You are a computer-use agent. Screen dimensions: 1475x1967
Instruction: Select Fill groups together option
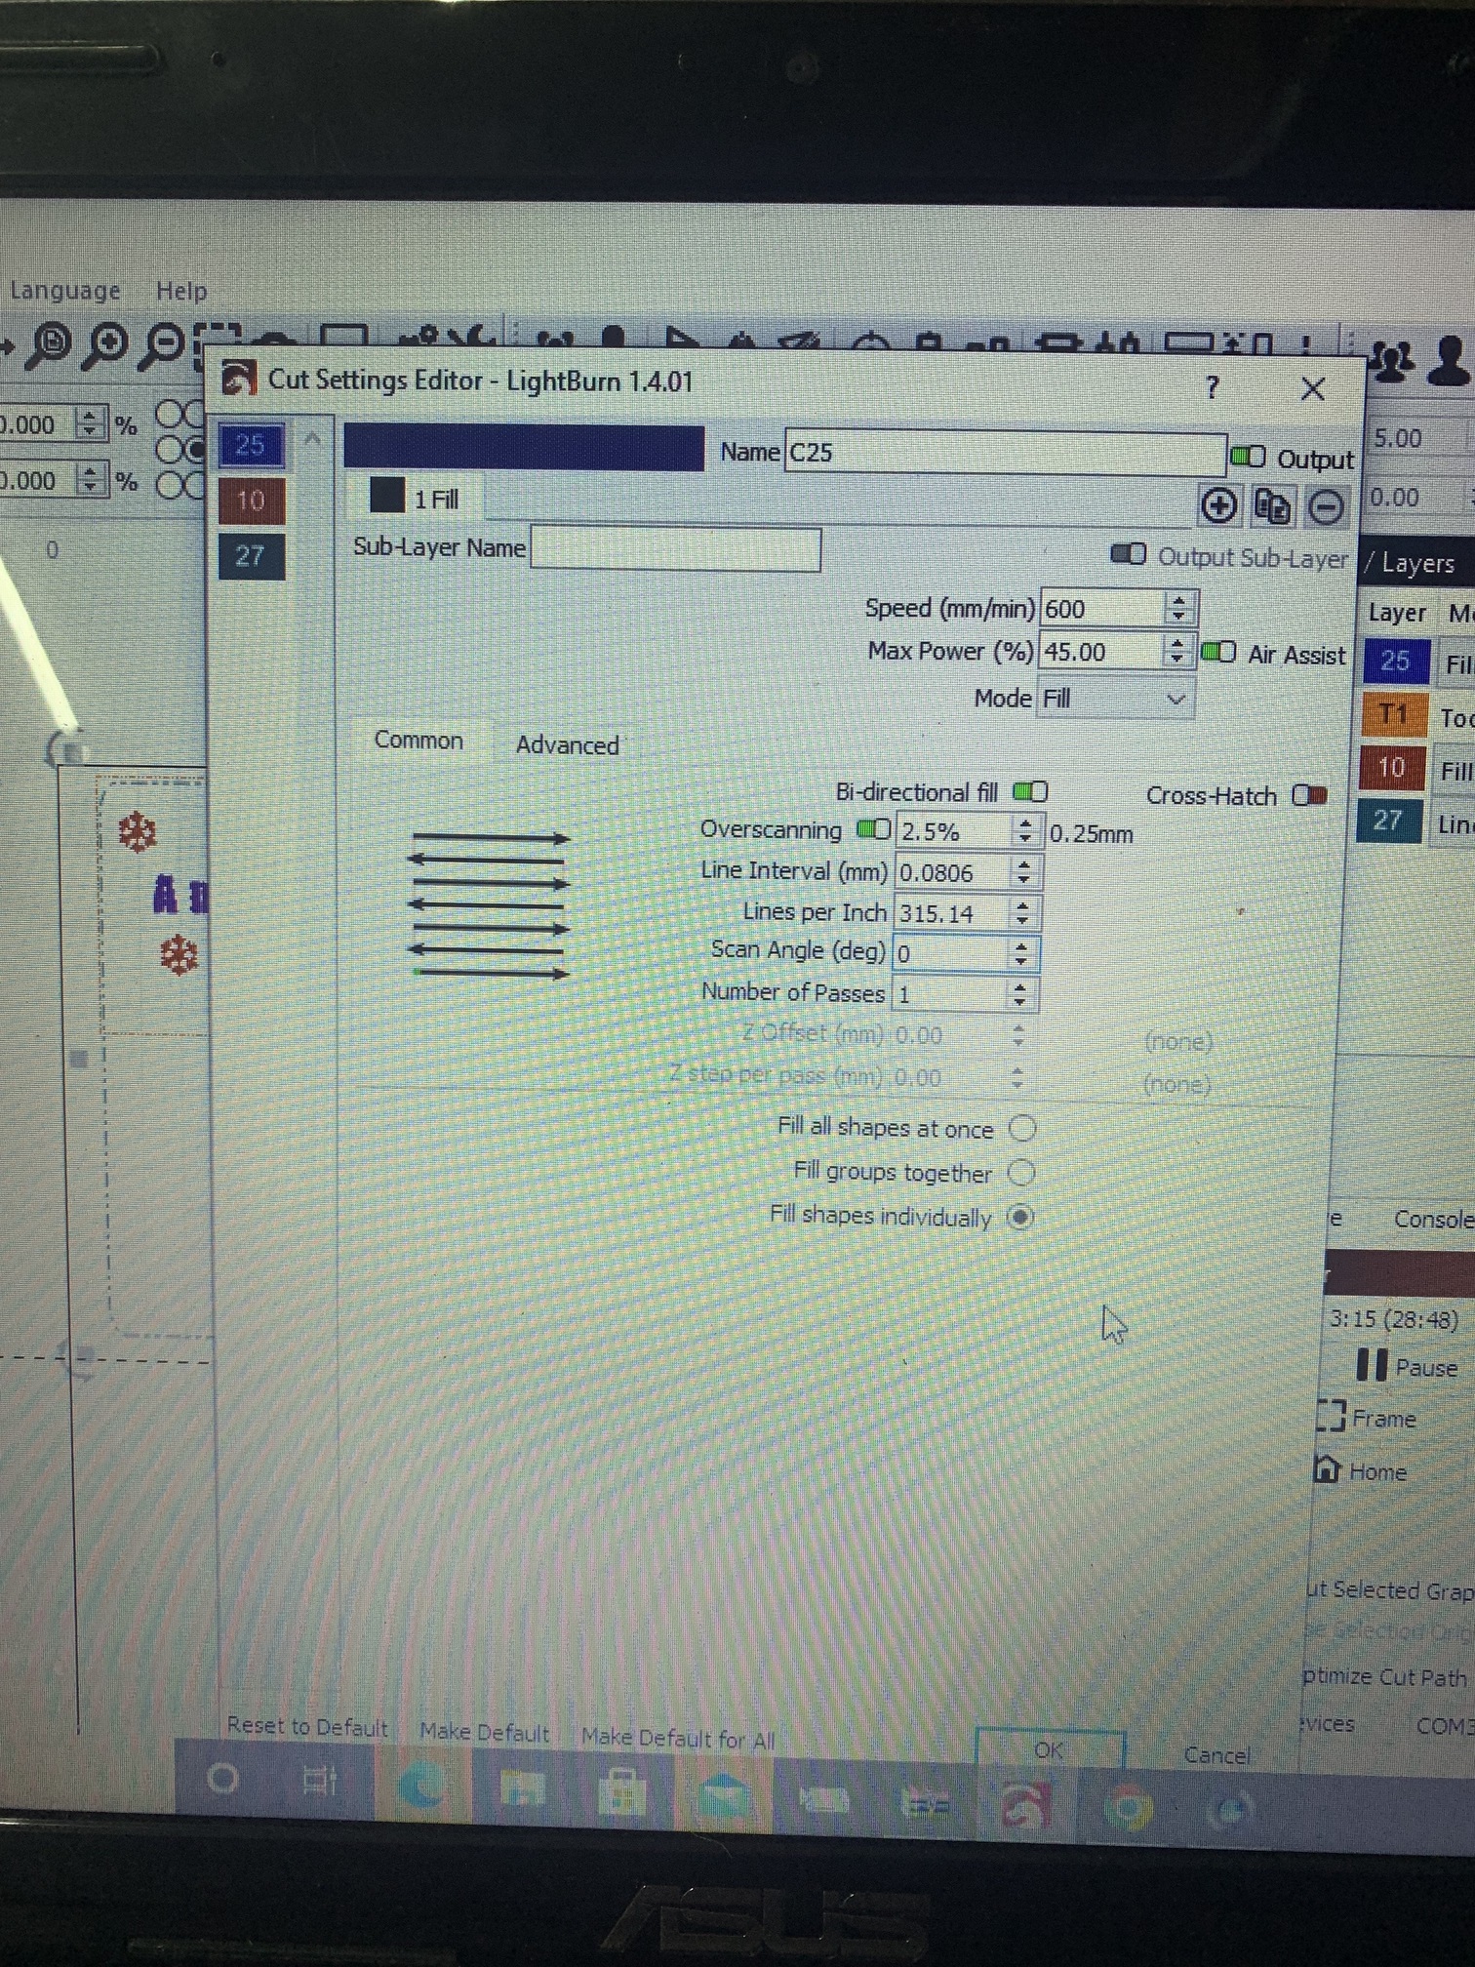point(1021,1172)
